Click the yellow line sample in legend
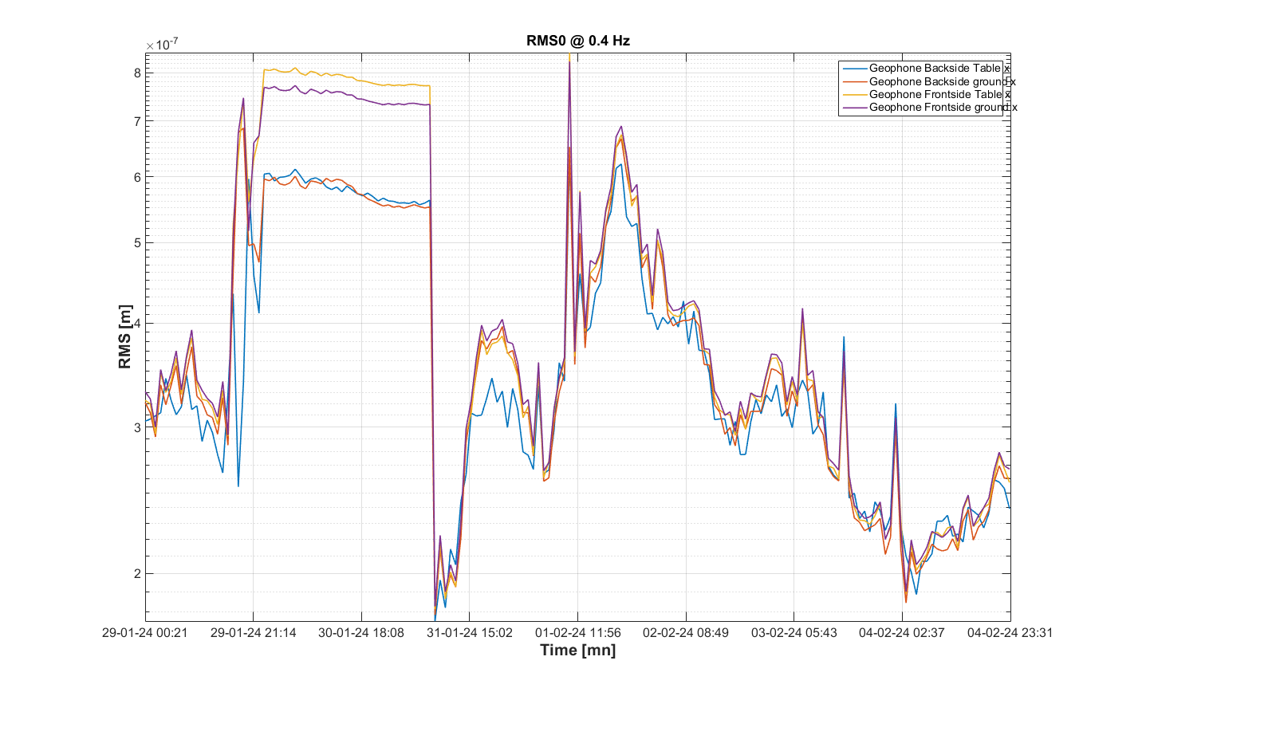 pyautogui.click(x=854, y=94)
